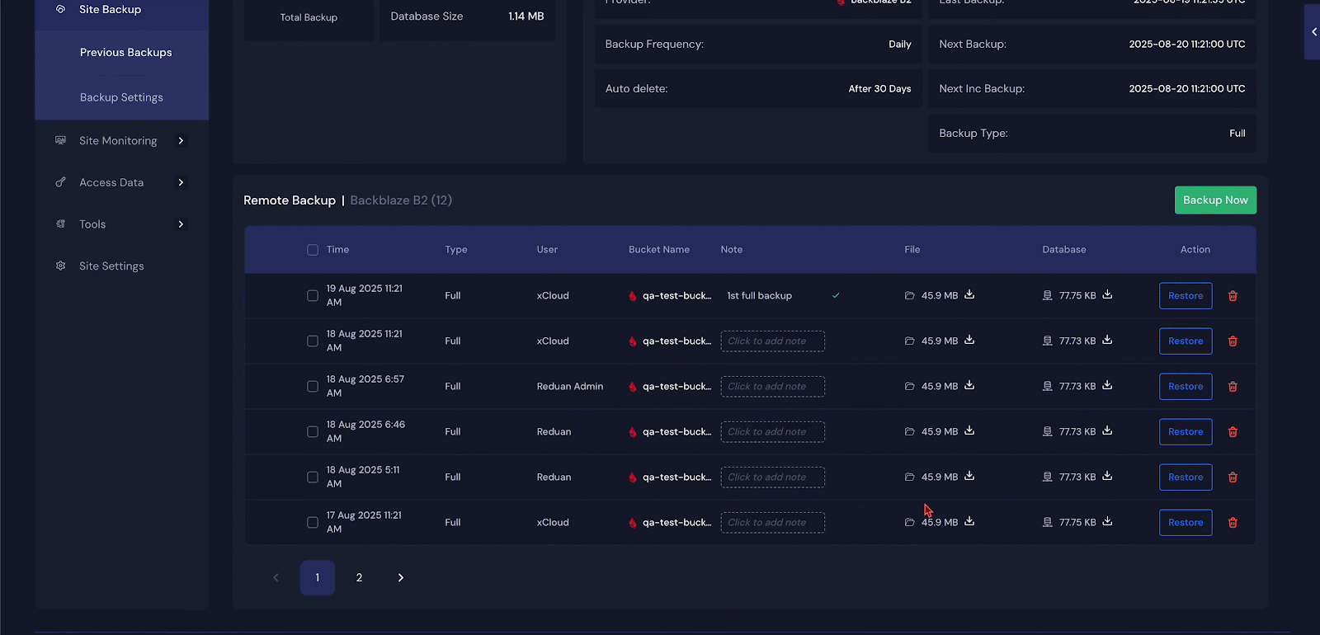Add note to 18 Aug 5:11 backup
Viewport: 1320px width, 635px height.
pos(772,477)
